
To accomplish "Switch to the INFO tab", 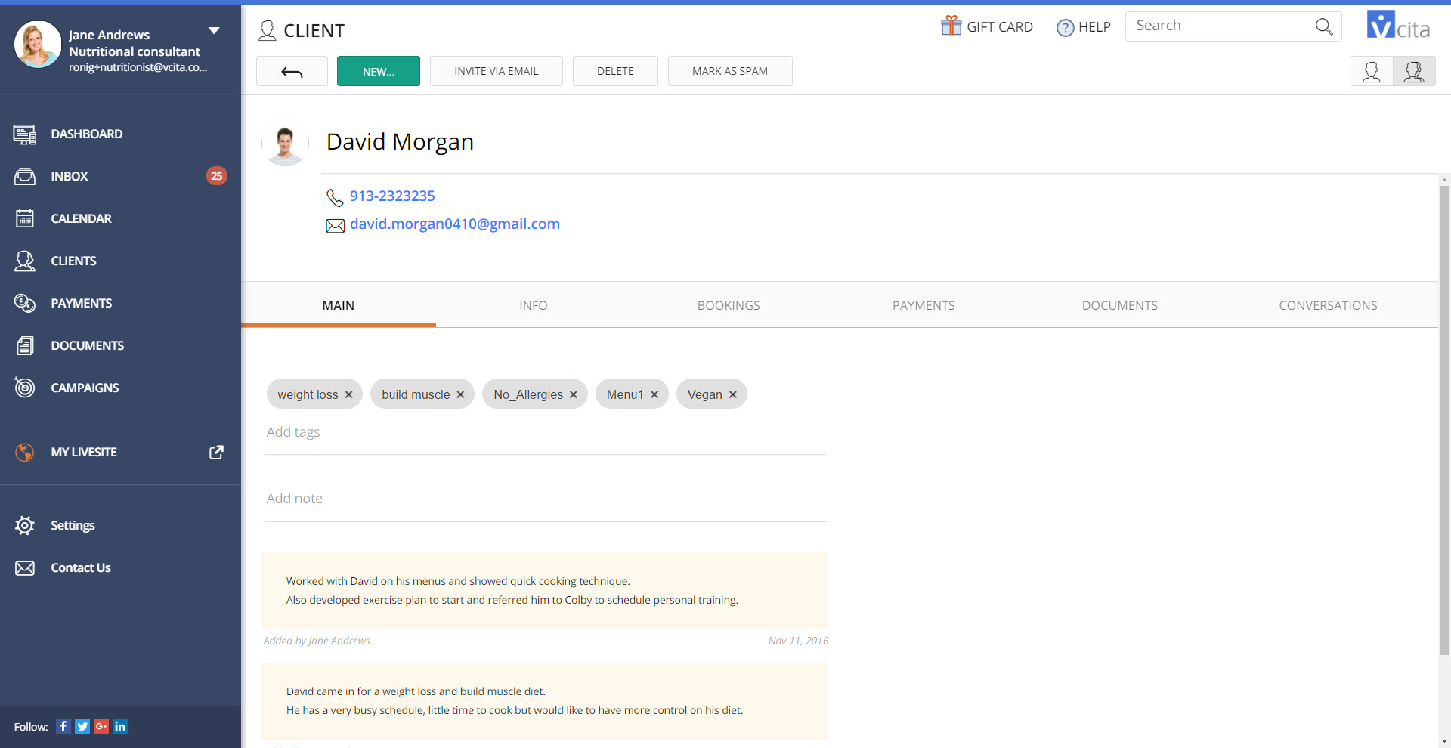I will coord(534,305).
